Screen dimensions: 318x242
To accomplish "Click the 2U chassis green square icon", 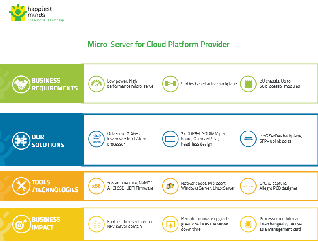I will 248,84.
